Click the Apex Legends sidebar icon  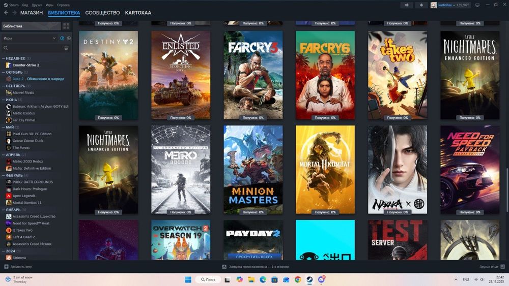(x=9, y=196)
